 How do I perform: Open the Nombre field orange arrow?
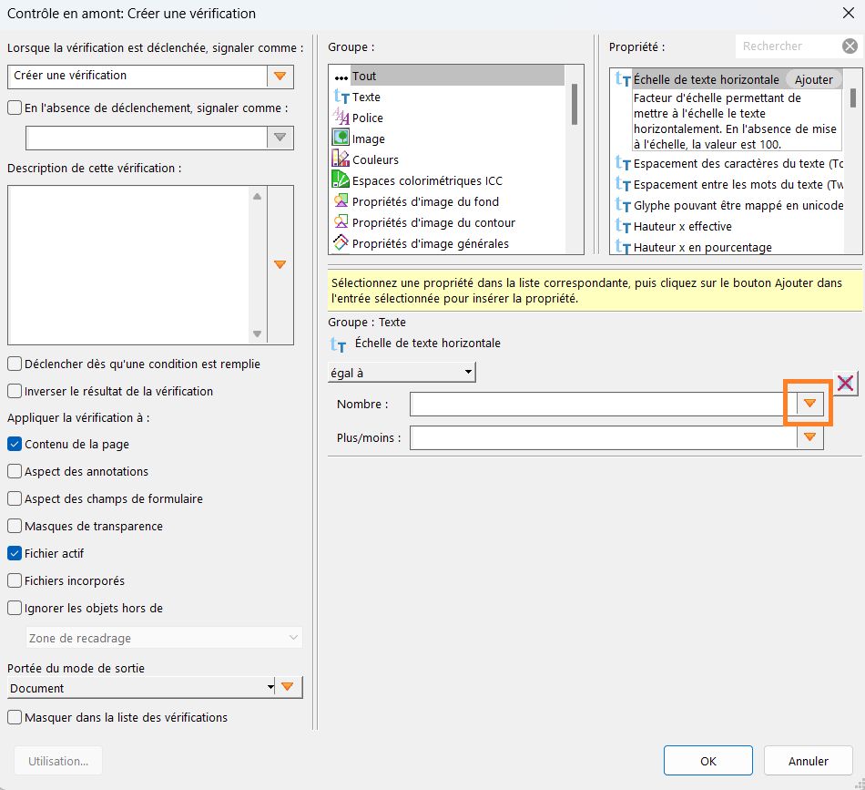[809, 404]
